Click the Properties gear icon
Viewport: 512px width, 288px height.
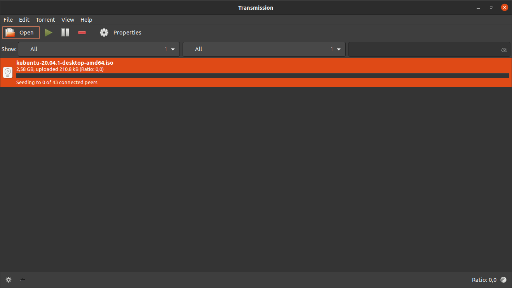click(104, 33)
